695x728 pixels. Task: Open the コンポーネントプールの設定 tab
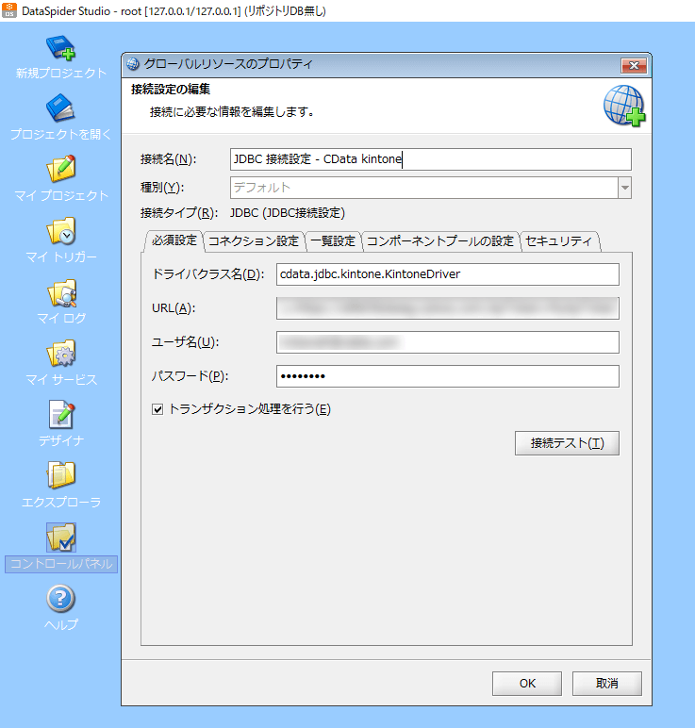(440, 241)
